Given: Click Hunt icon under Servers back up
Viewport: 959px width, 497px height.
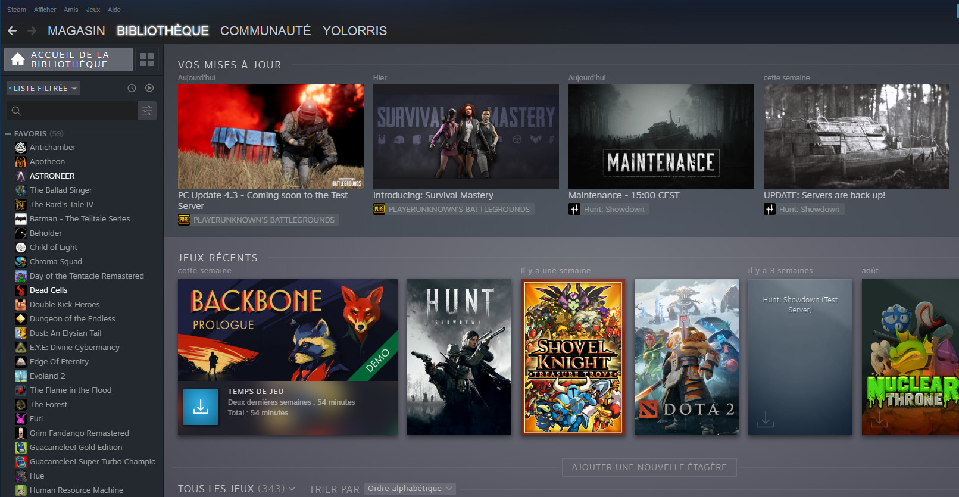Looking at the screenshot, I should coord(770,209).
